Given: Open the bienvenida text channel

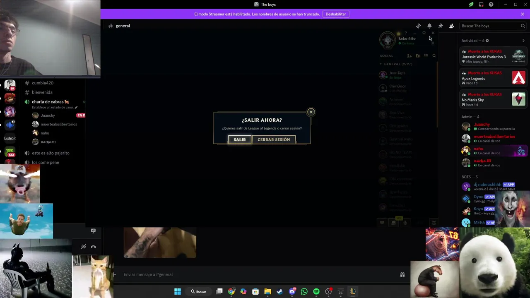Looking at the screenshot, I should [42, 92].
